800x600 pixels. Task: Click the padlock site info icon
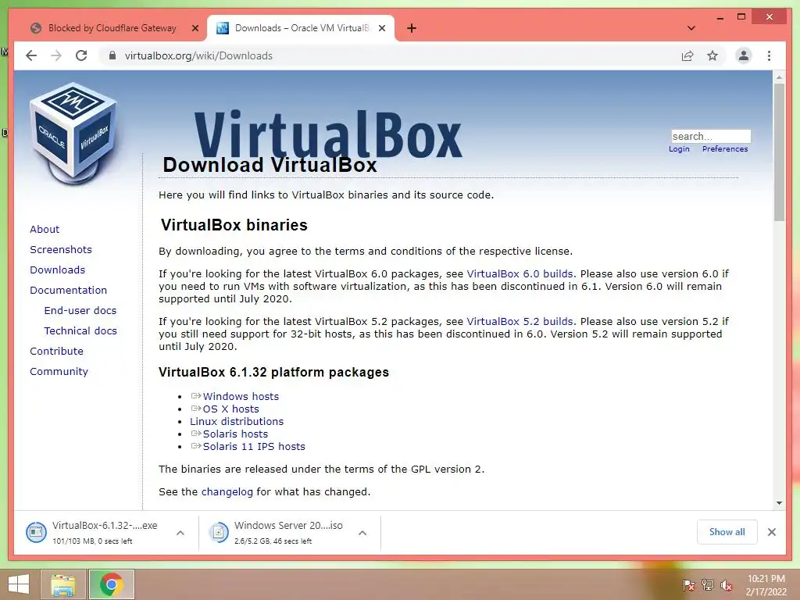112,55
